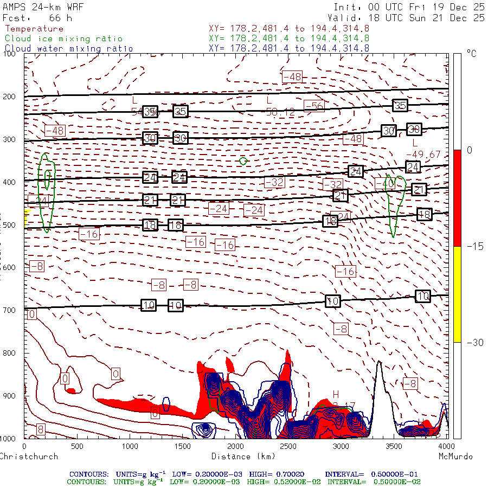Click the green 'HIGH= 0.52000E-02' contour text
488x488 pixels.
point(284,482)
